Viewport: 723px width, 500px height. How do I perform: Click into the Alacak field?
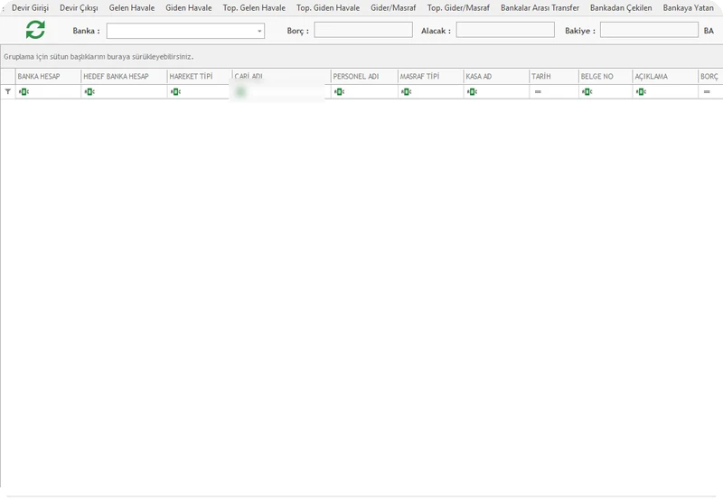pyautogui.click(x=505, y=30)
